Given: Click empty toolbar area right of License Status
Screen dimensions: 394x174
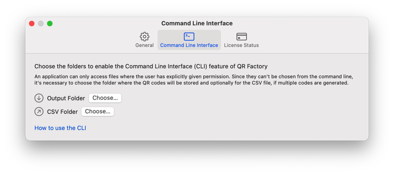Looking at the screenshot, I should click(x=314, y=40).
